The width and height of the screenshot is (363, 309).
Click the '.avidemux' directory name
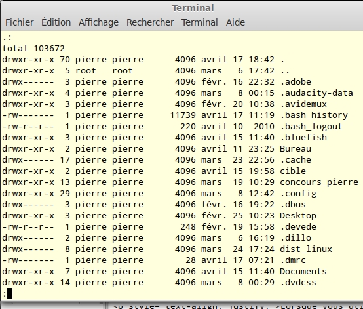(303, 104)
